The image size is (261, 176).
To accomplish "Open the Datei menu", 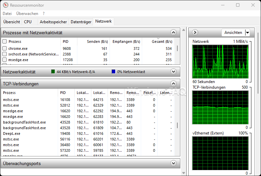I will [x=7, y=14].
